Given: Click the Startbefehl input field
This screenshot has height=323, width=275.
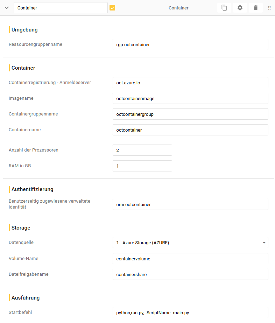Looking at the screenshot, I should (x=190, y=313).
